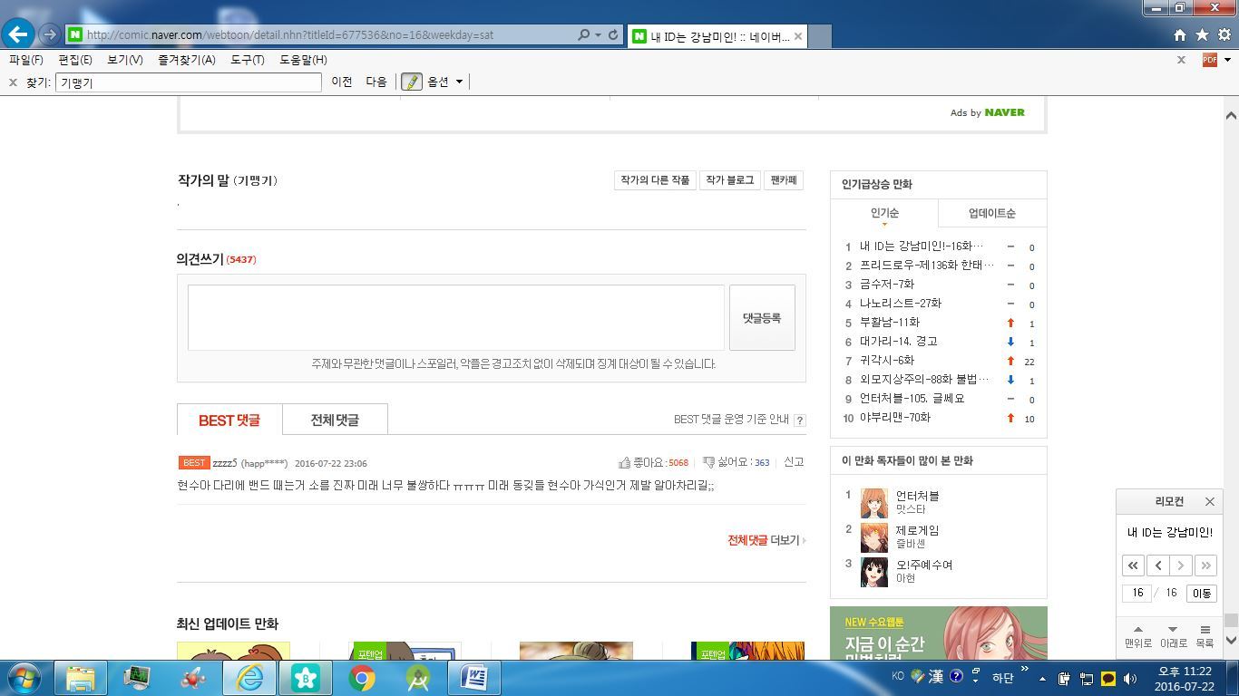1239x696 pixels.
Task: Jump to first episode in remote panel
Action: pos(1133,565)
